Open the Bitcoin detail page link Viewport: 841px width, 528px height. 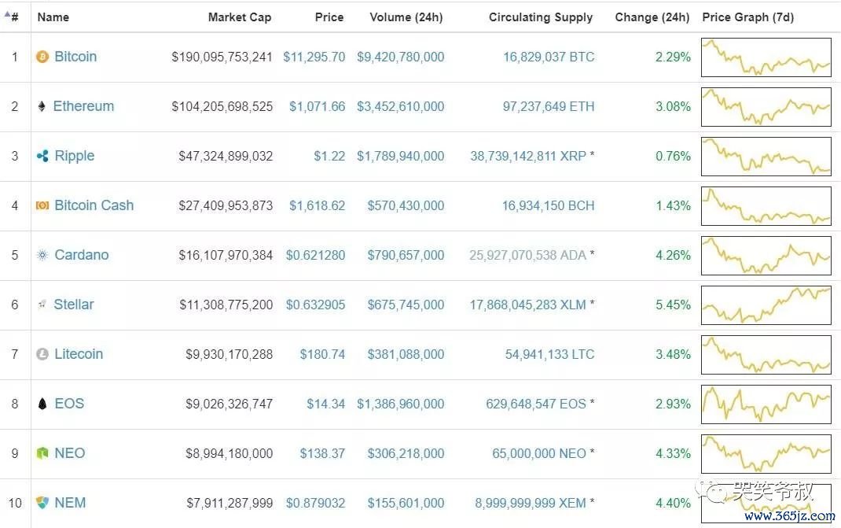(x=75, y=57)
